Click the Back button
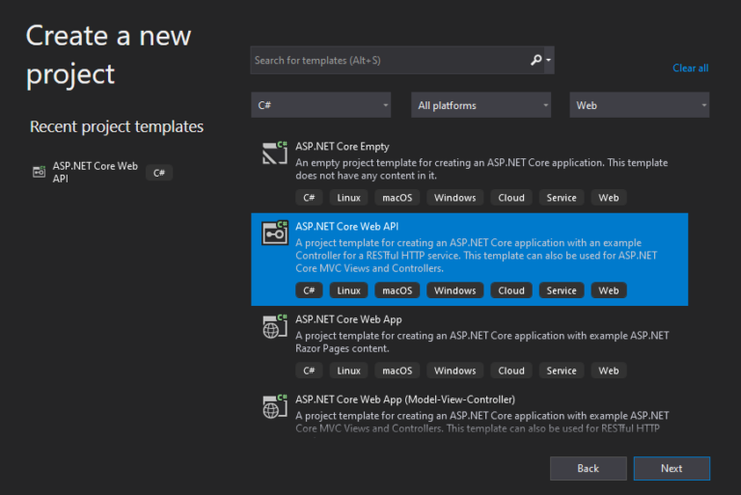741x495 pixels. pyautogui.click(x=588, y=468)
